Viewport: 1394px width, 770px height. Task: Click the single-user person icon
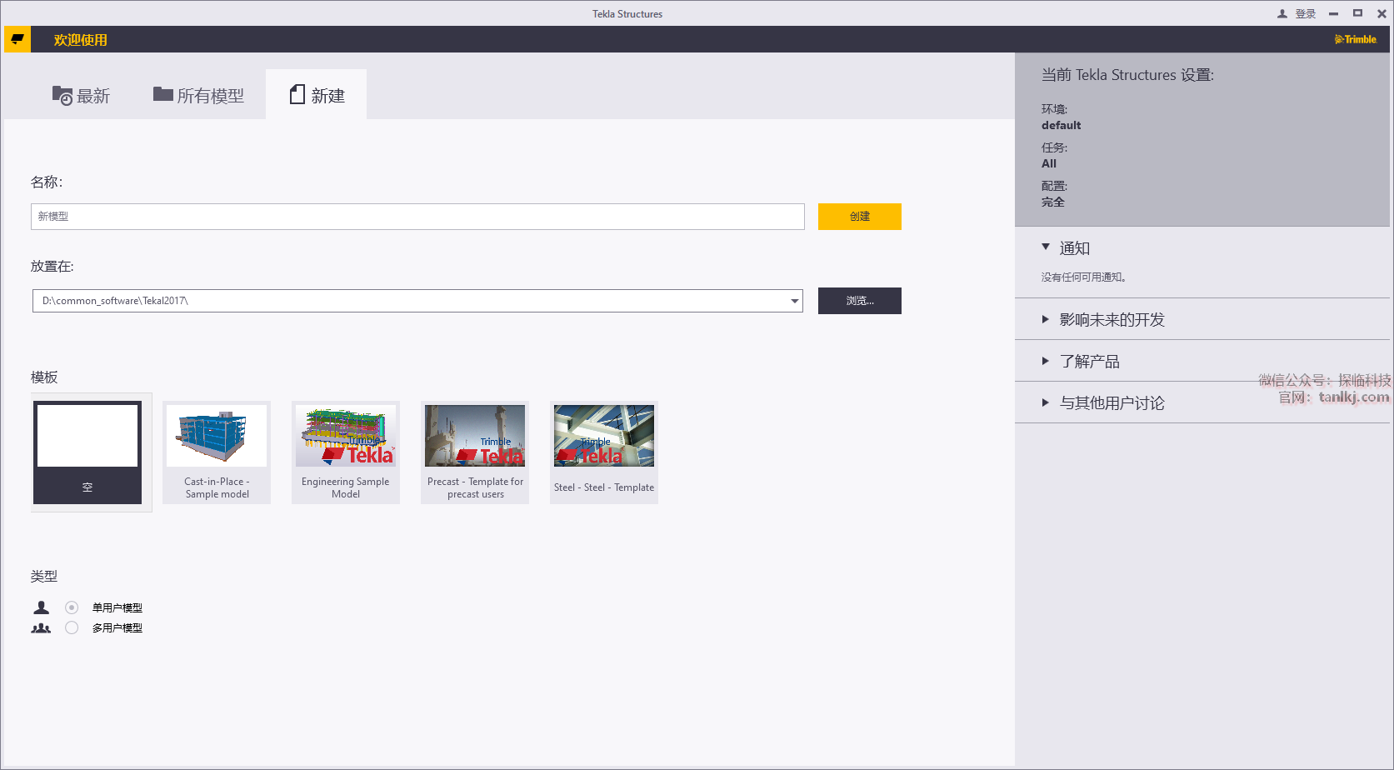41,607
